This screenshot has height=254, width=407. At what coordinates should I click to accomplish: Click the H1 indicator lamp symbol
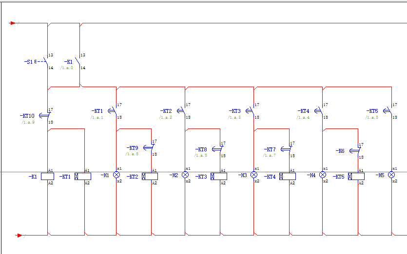click(116, 175)
